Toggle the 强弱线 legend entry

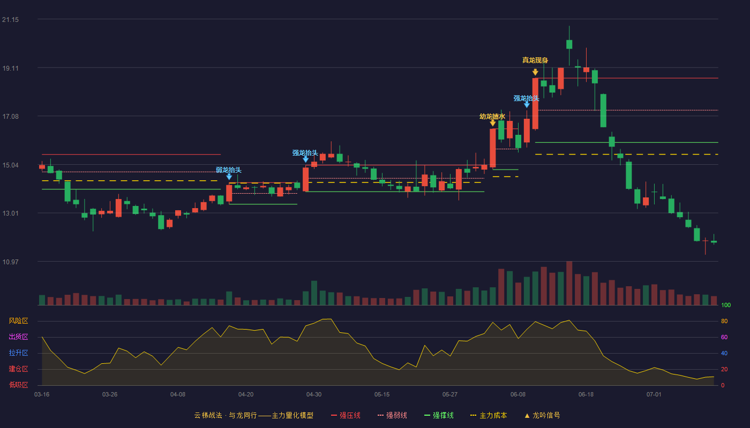(x=392, y=415)
